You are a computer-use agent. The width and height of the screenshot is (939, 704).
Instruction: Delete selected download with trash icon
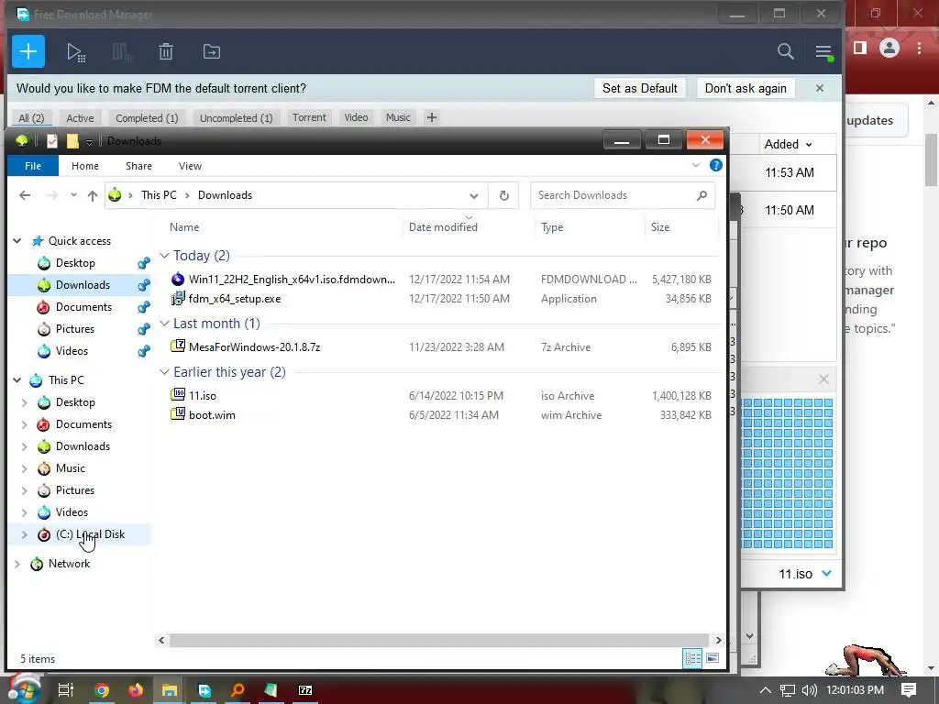click(166, 52)
